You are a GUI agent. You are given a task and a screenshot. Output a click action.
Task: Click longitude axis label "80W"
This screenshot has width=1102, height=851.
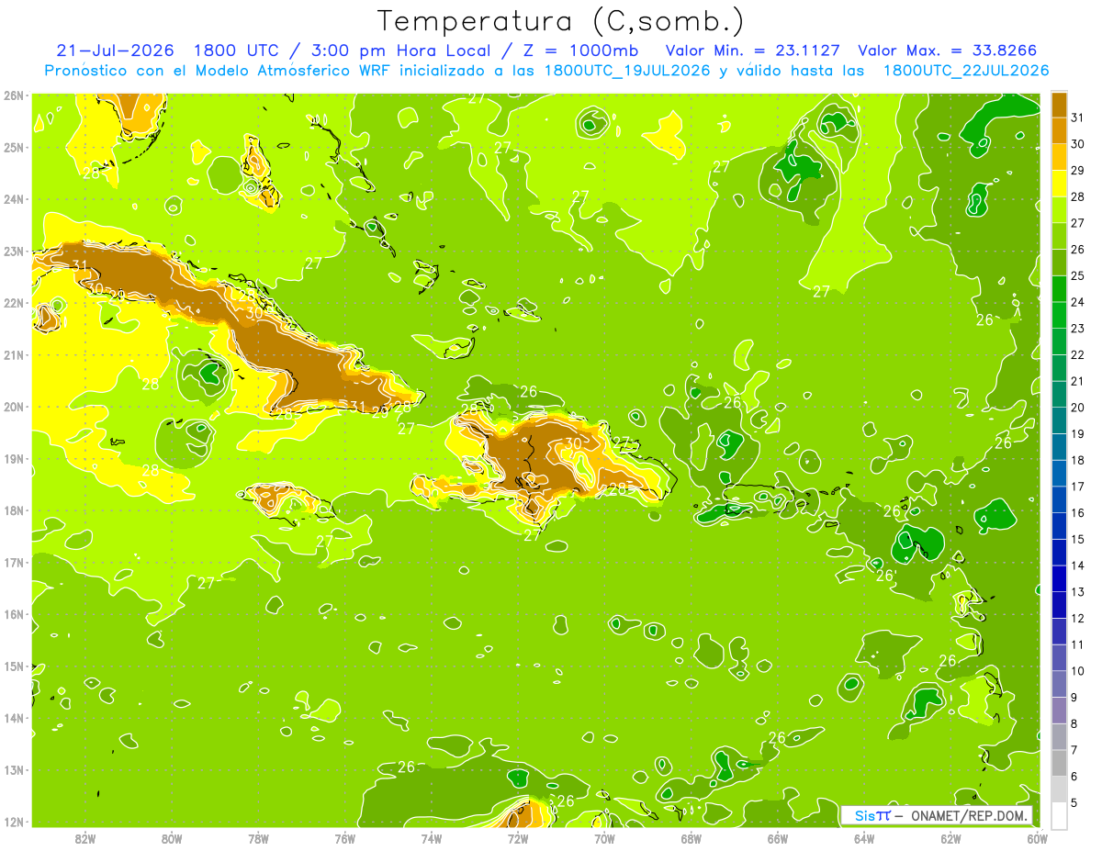point(172,838)
